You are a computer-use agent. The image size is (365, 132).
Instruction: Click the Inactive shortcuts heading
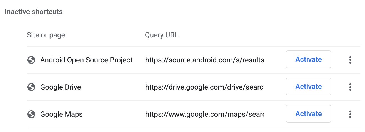pos(34,12)
